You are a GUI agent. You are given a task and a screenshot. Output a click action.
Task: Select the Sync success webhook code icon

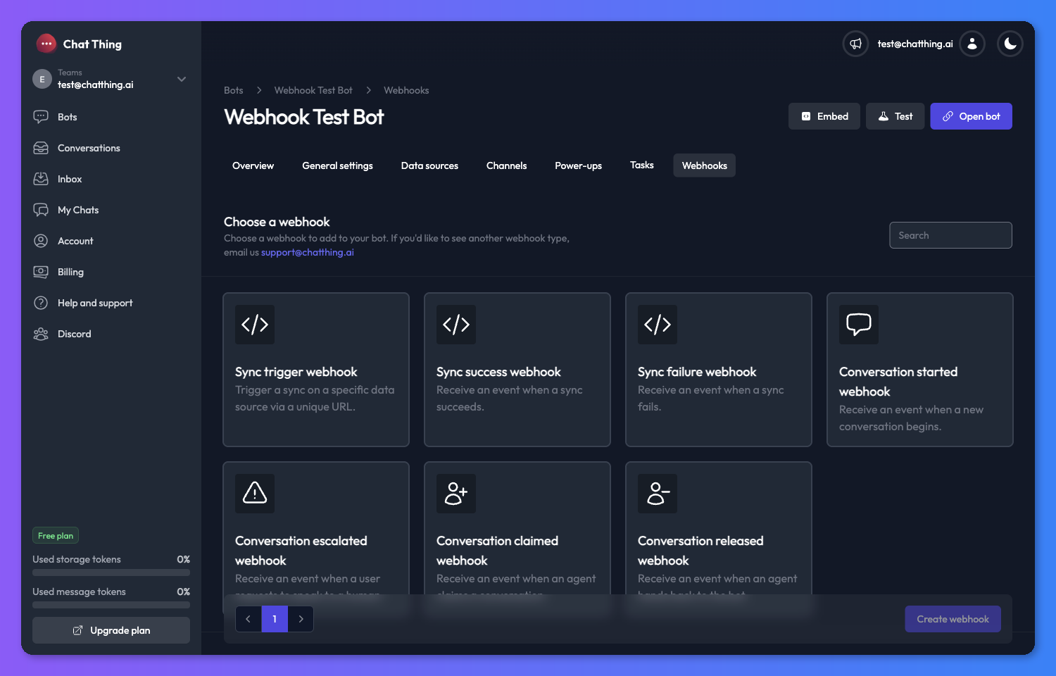(456, 325)
